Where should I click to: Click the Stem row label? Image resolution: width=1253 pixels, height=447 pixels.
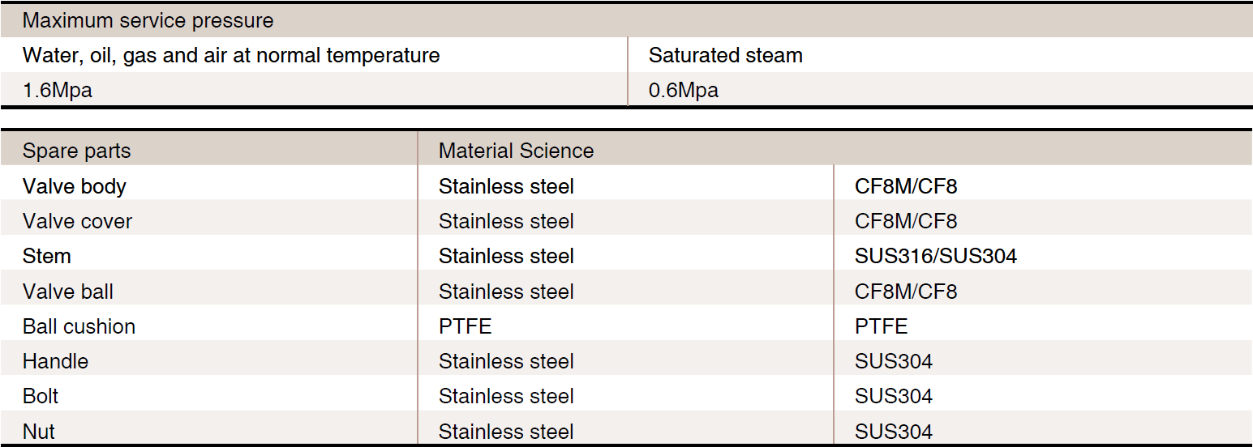pos(47,256)
